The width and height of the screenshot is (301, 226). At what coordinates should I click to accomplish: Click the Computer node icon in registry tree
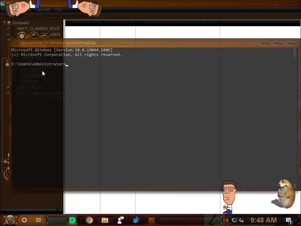tap(9, 23)
